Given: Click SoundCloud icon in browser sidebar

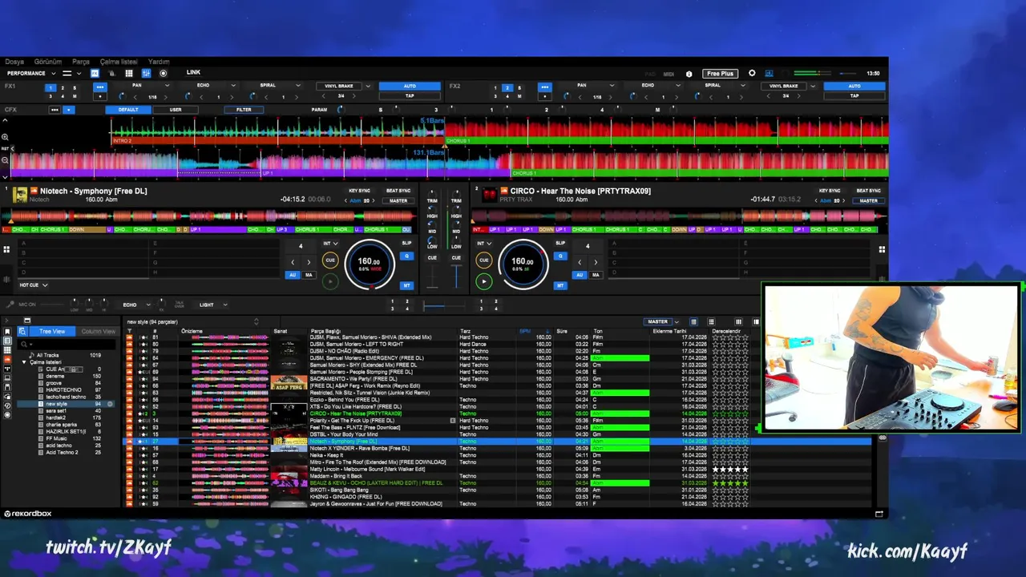Looking at the screenshot, I should (7, 359).
